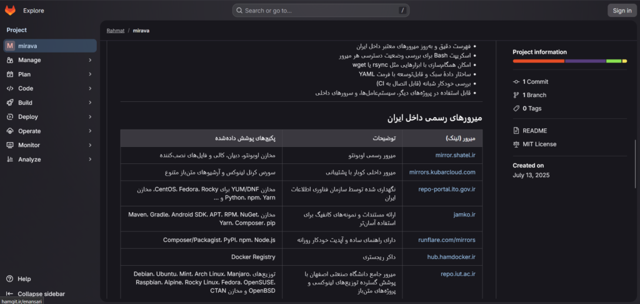Open the repo.iut.ac.ir link
Screen dimensions: 640x304
[x=458, y=274]
